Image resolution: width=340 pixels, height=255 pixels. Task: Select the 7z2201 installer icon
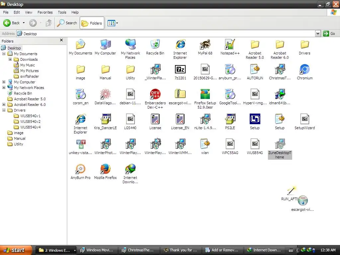pos(180,69)
